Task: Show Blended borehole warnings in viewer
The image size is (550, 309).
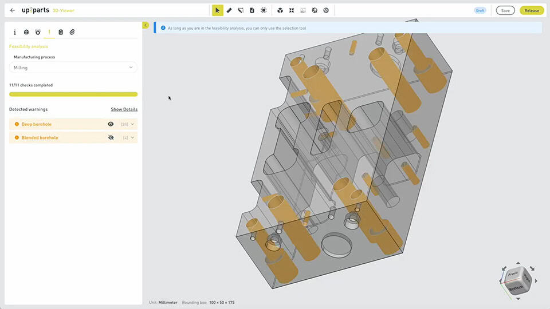Action: tap(111, 138)
